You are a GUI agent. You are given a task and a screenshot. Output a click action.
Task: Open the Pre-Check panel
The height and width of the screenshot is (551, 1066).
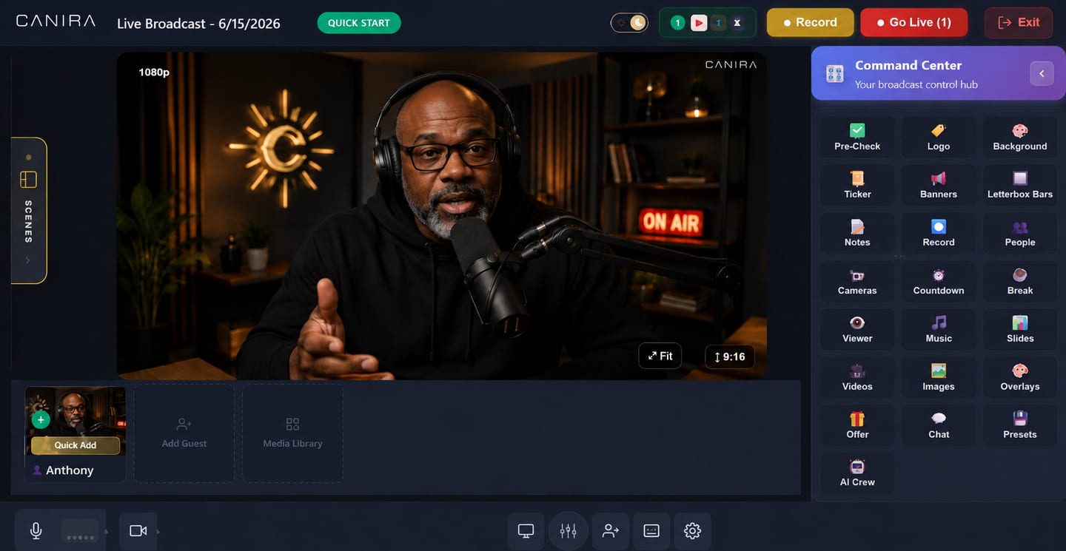[x=857, y=137]
